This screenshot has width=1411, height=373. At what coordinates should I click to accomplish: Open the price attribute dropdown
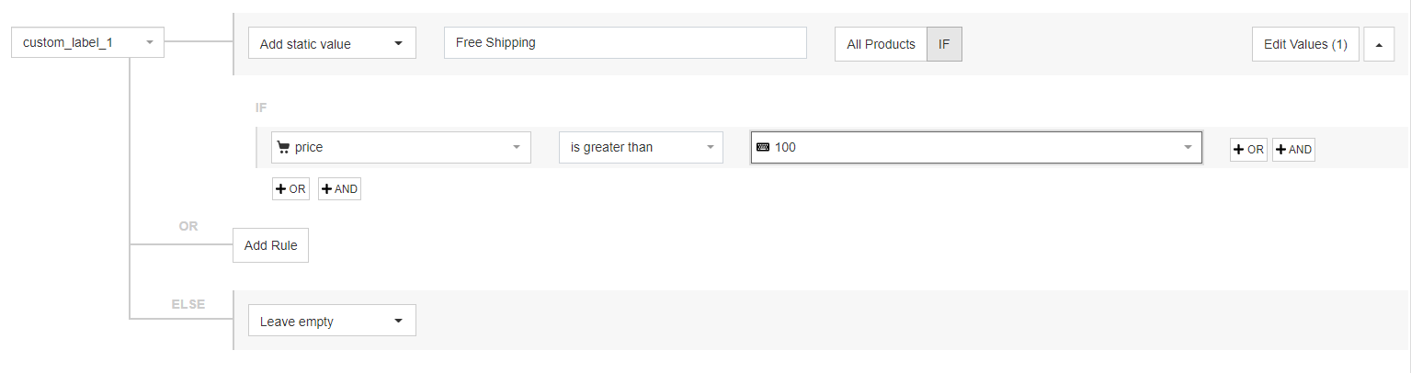(402, 147)
